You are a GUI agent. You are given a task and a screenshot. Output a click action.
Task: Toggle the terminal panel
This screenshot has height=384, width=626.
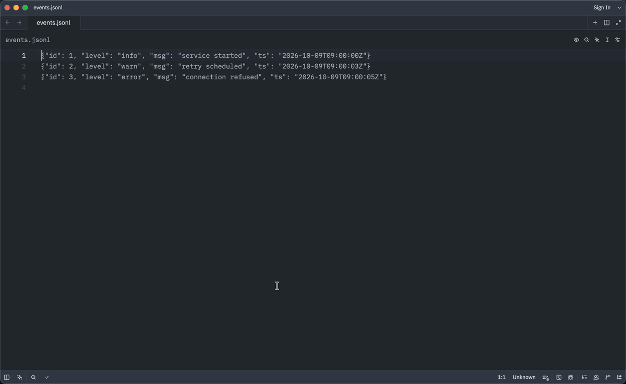(x=559, y=377)
